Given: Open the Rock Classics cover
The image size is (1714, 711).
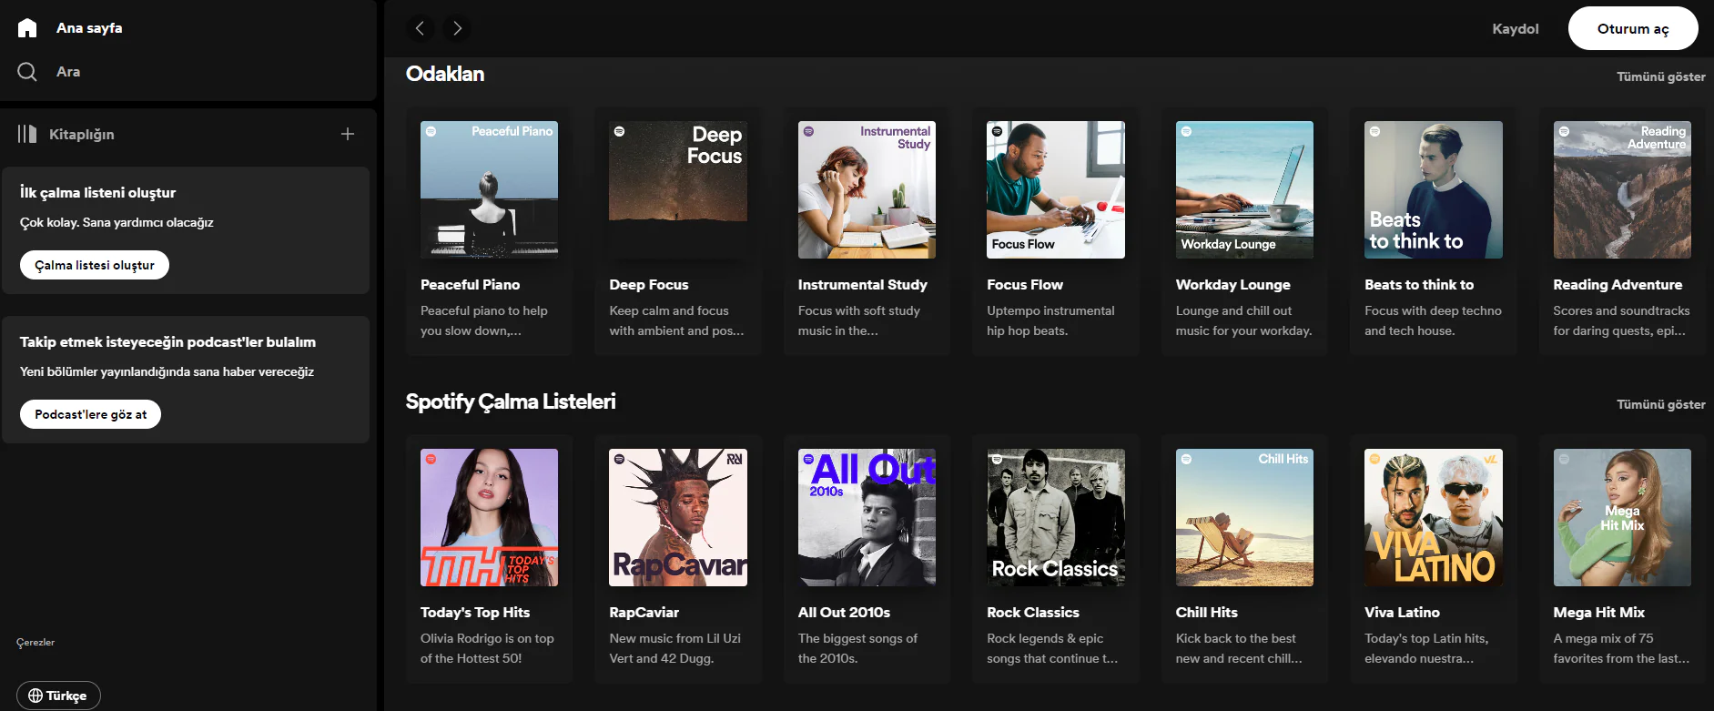Looking at the screenshot, I should click(1056, 517).
